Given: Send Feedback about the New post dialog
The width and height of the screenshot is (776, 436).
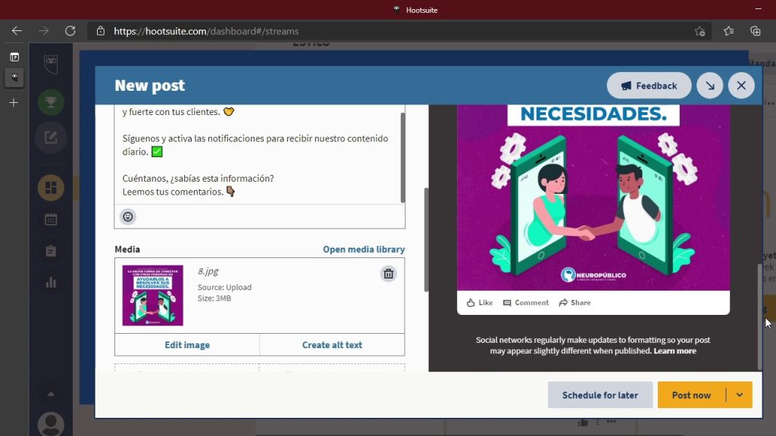Looking at the screenshot, I should 649,86.
